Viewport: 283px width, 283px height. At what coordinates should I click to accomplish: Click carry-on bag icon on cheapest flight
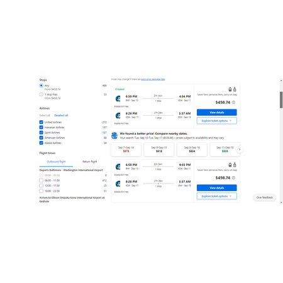click(x=235, y=89)
